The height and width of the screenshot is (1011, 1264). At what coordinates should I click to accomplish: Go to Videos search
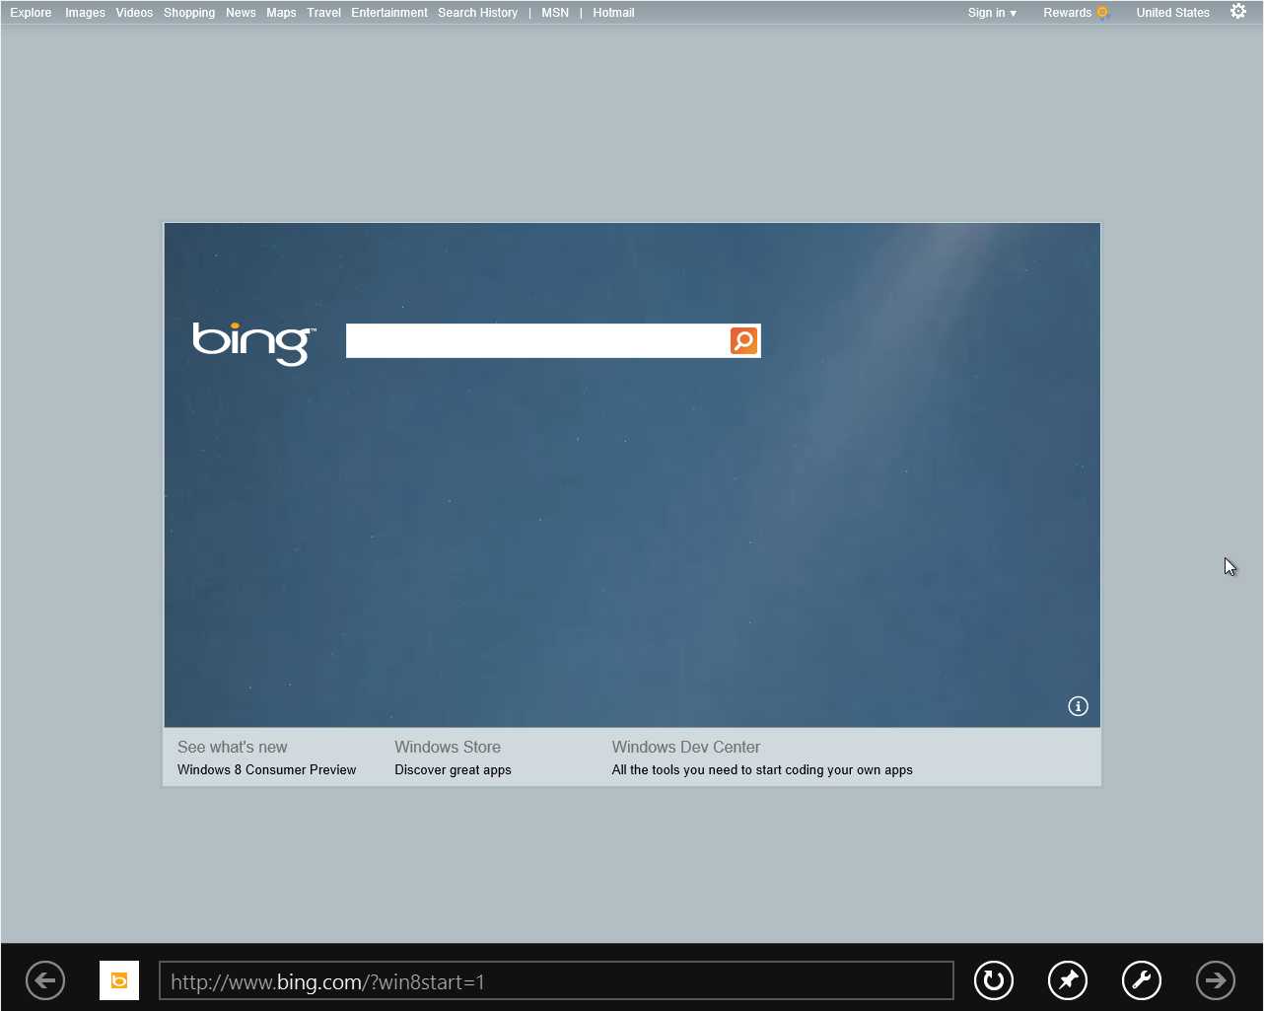click(134, 13)
